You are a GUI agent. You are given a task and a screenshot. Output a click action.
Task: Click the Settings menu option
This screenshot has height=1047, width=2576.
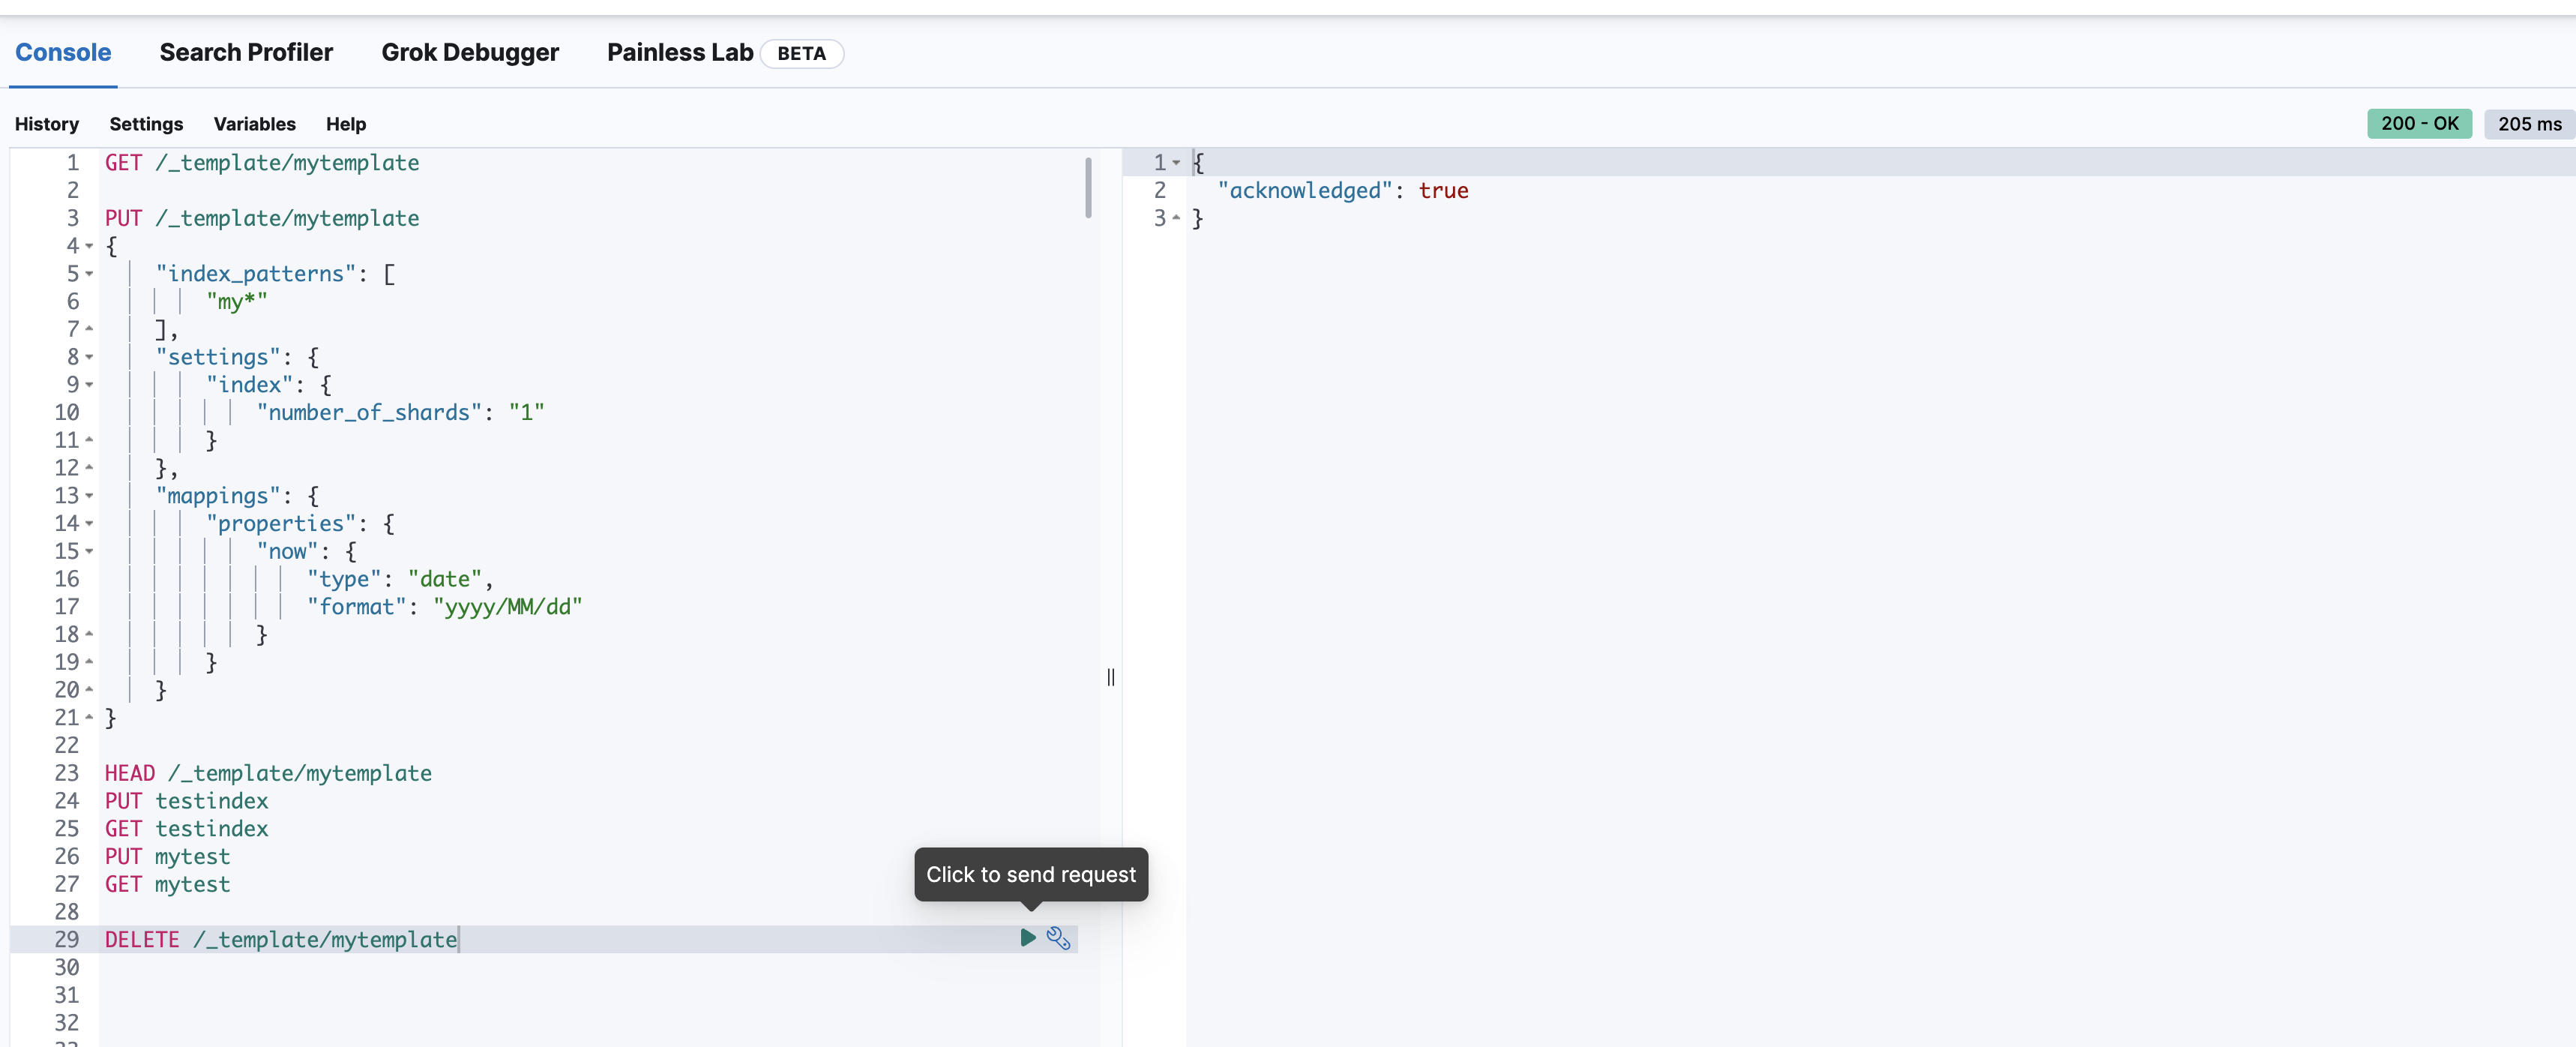pyautogui.click(x=146, y=121)
